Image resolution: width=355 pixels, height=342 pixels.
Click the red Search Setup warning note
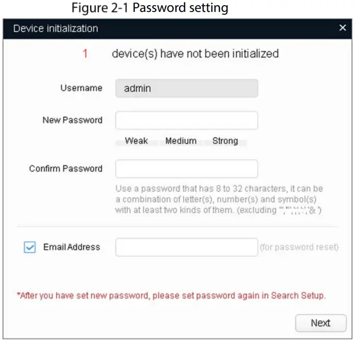point(172,296)
